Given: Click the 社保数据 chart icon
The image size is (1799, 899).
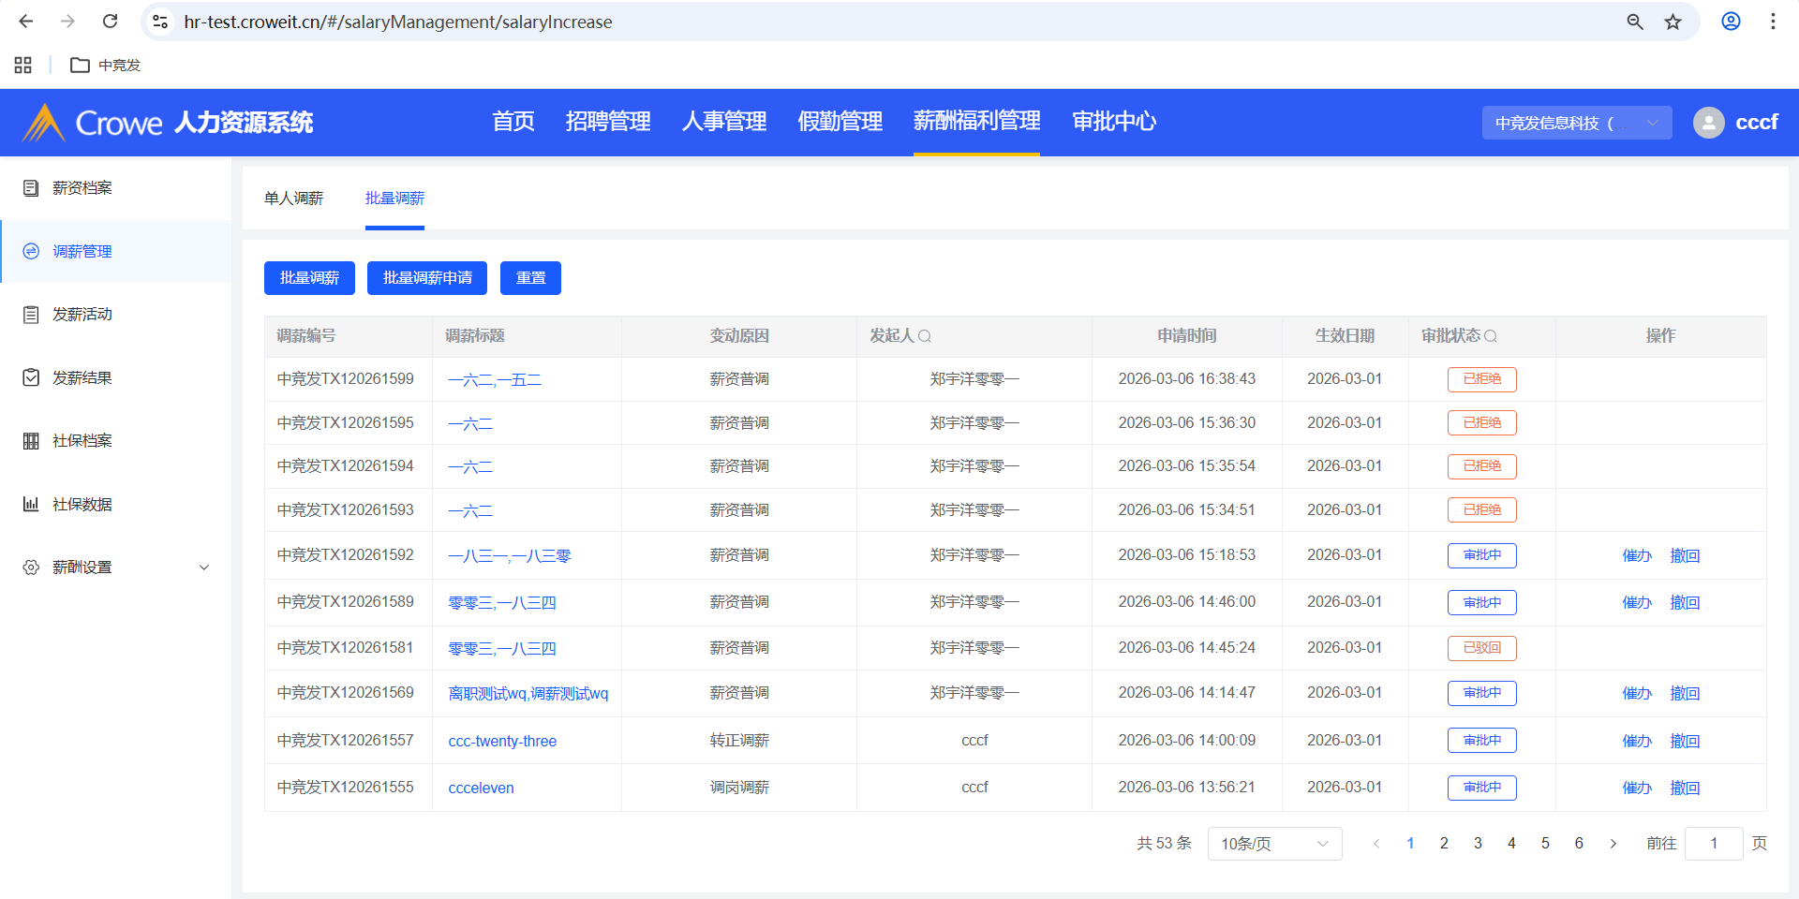Looking at the screenshot, I should click(31, 504).
